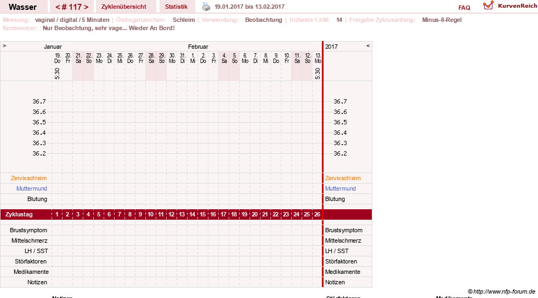Click the left Medikamente row label
This screenshot has width=538, height=298.
pos(31,272)
